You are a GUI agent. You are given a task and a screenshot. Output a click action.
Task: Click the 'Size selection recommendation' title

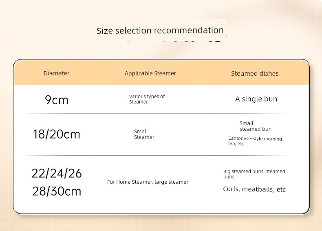coord(160,31)
